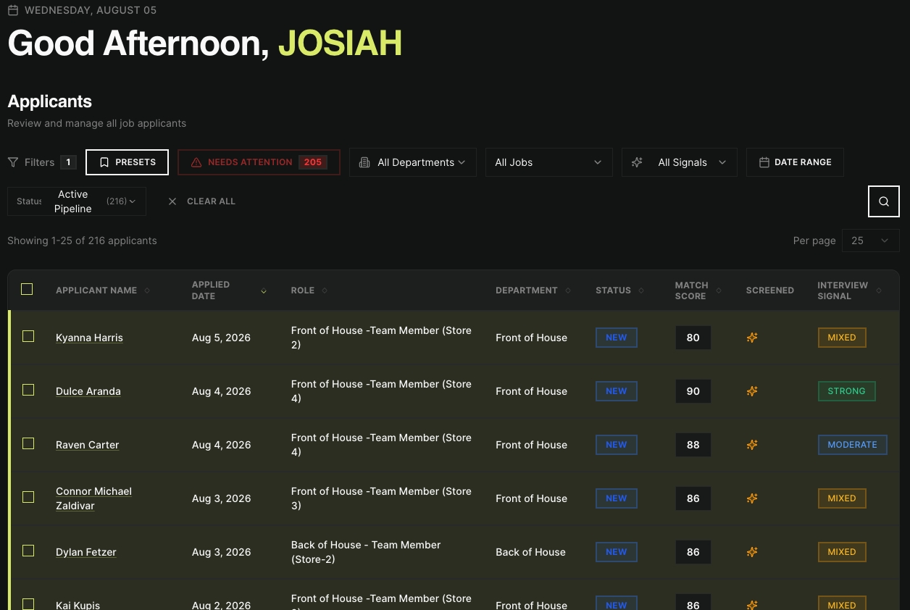Sort by Applied Date column arrow
This screenshot has width=910, height=610.
point(264,291)
